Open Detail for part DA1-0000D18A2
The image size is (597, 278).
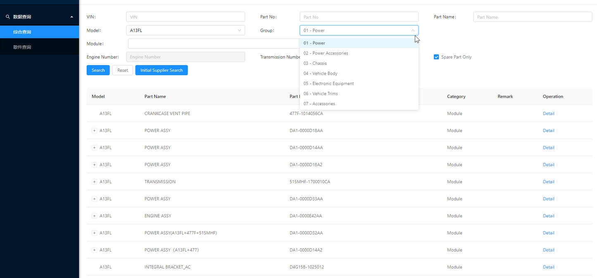548,165
